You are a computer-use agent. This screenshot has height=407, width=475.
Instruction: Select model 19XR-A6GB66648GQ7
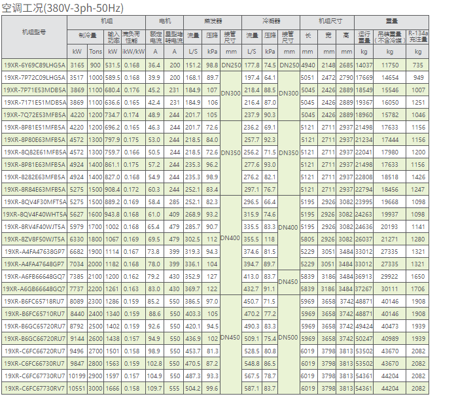(x=35, y=289)
